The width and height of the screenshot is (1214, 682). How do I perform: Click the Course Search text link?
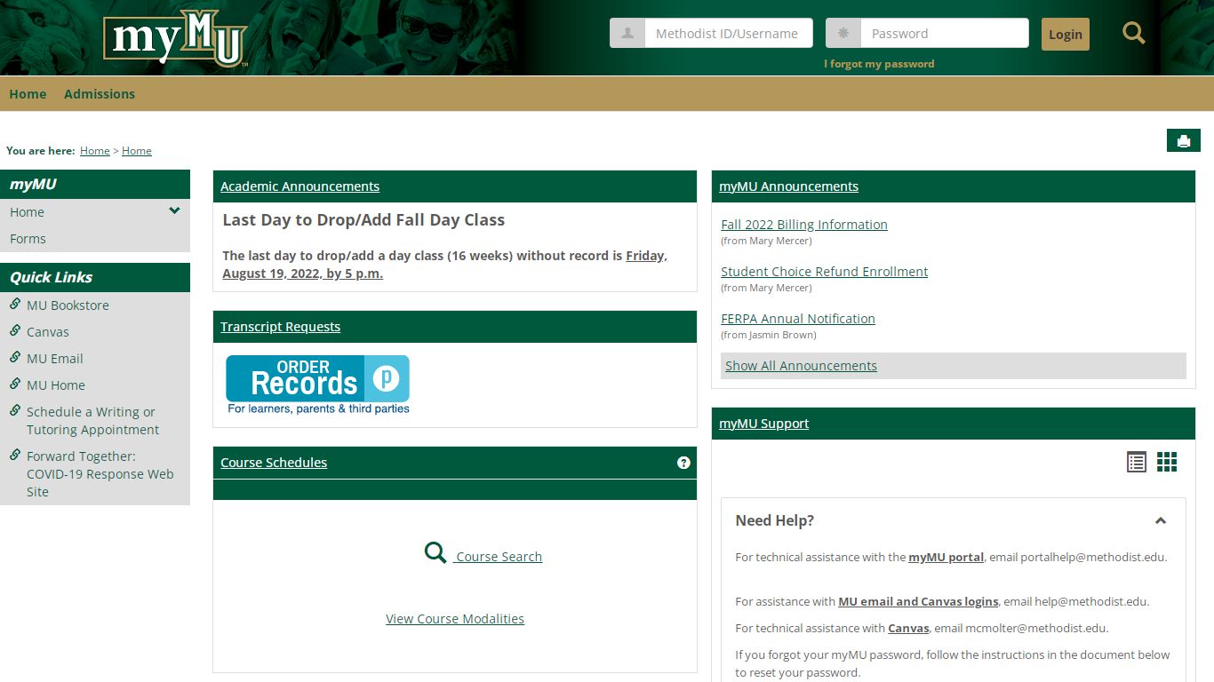click(x=499, y=557)
